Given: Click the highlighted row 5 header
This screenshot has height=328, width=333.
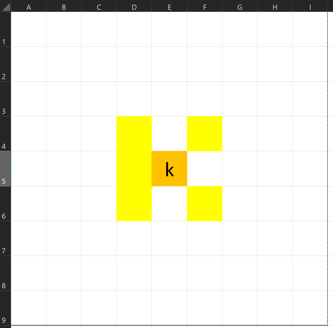Looking at the screenshot, I should [x=5, y=169].
